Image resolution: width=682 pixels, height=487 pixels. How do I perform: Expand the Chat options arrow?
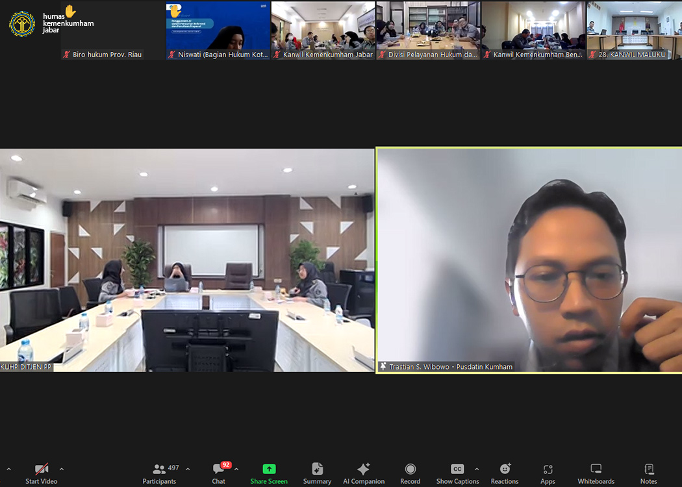(236, 469)
